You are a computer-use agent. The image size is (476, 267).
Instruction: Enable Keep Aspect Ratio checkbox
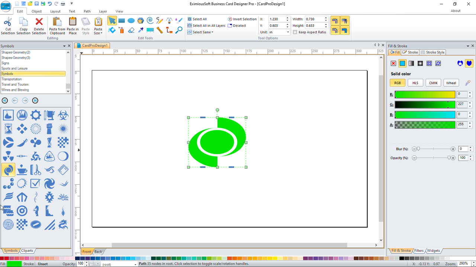pyautogui.click(x=295, y=32)
